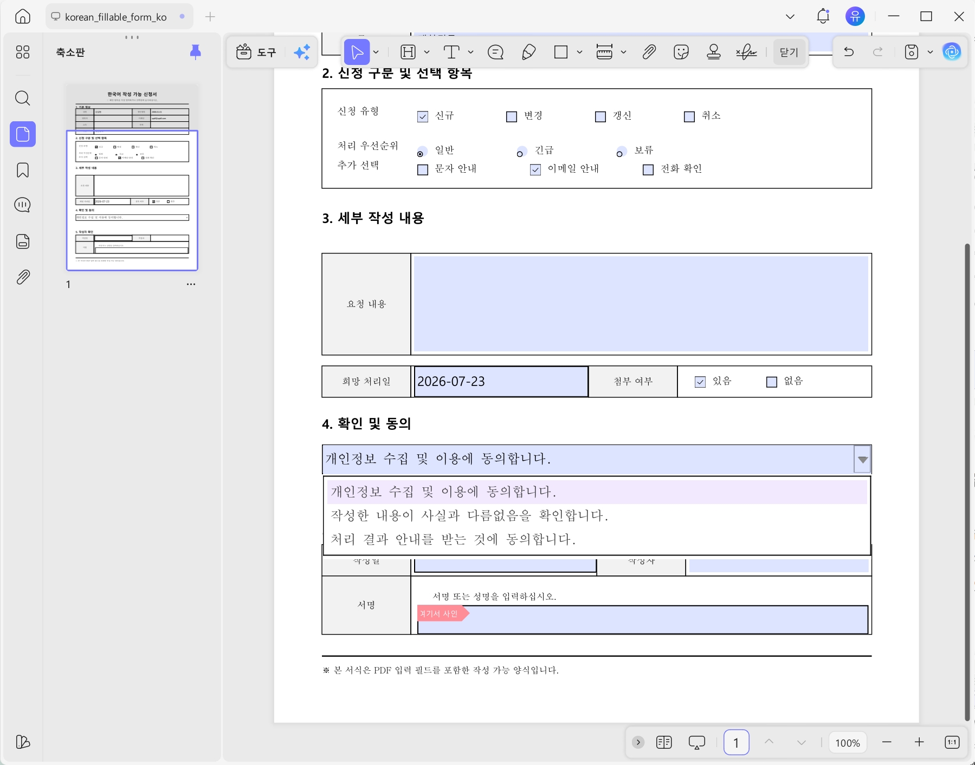This screenshot has height=765, width=975.
Task: Expand selection tool options arrow
Action: coord(376,52)
